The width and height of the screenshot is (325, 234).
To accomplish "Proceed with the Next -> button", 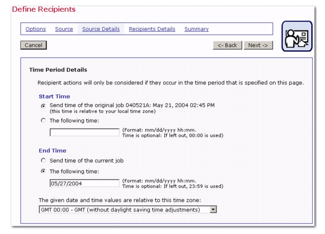I will click(x=258, y=45).
